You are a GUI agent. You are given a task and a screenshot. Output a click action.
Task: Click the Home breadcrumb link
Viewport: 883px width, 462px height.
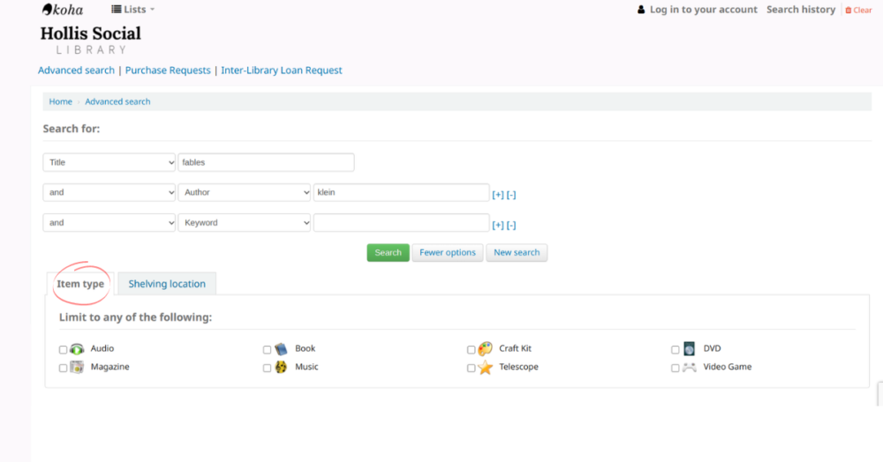pos(60,101)
